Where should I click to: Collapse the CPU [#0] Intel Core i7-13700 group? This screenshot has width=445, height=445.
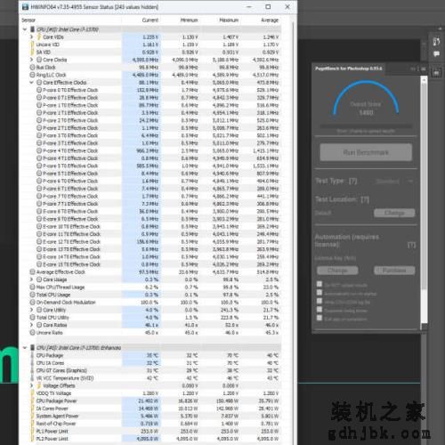(25, 29)
